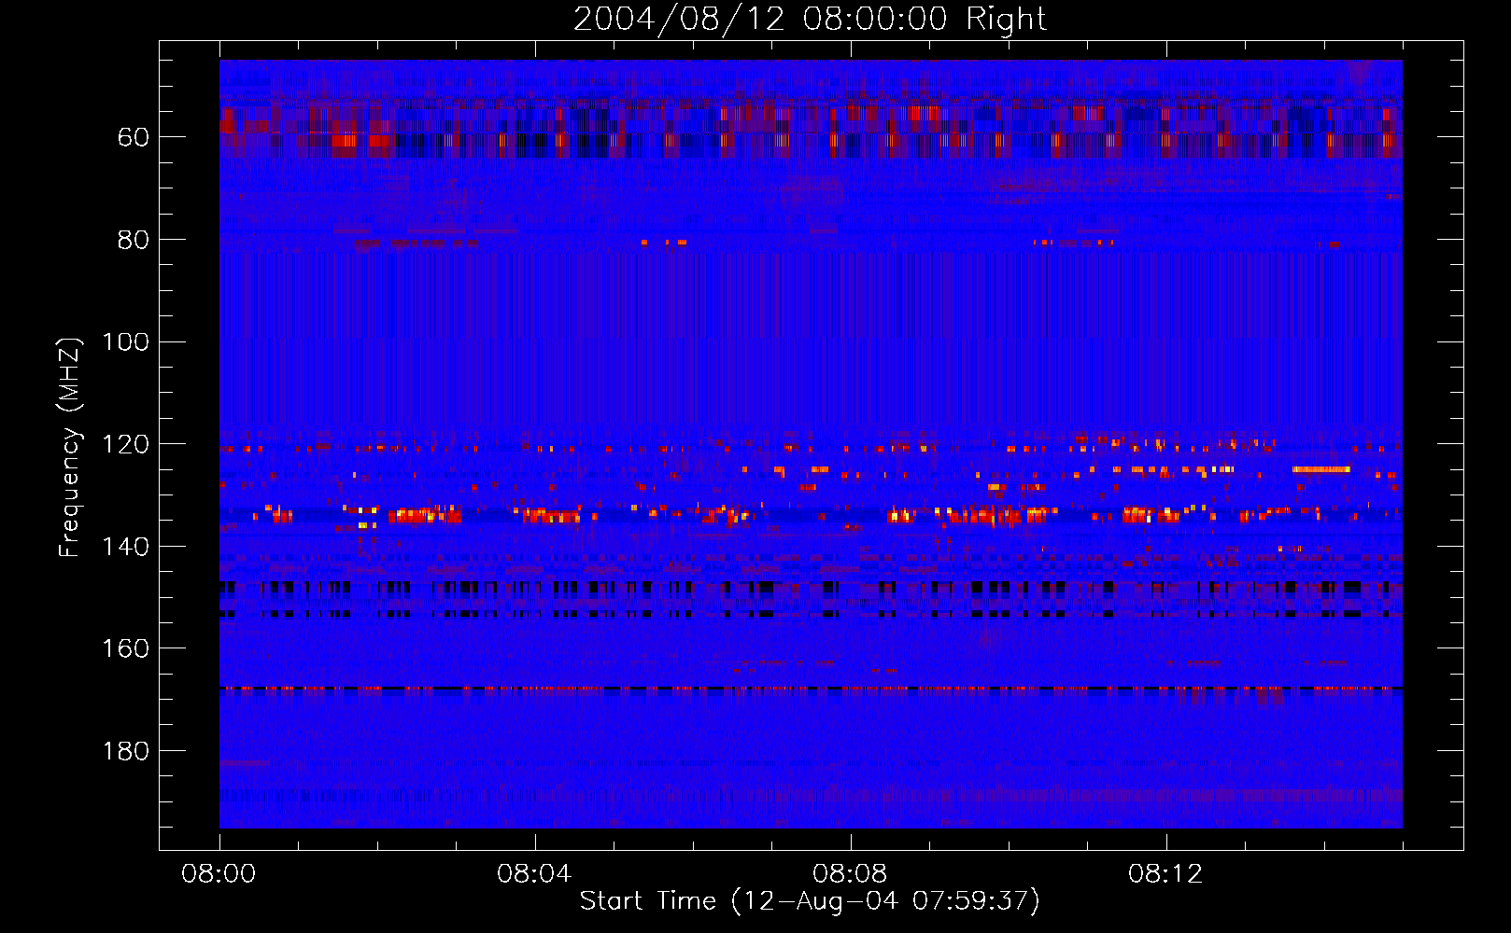Click the bright horizontal line near 168 MHz
The height and width of the screenshot is (933, 1511).
pos(811,689)
